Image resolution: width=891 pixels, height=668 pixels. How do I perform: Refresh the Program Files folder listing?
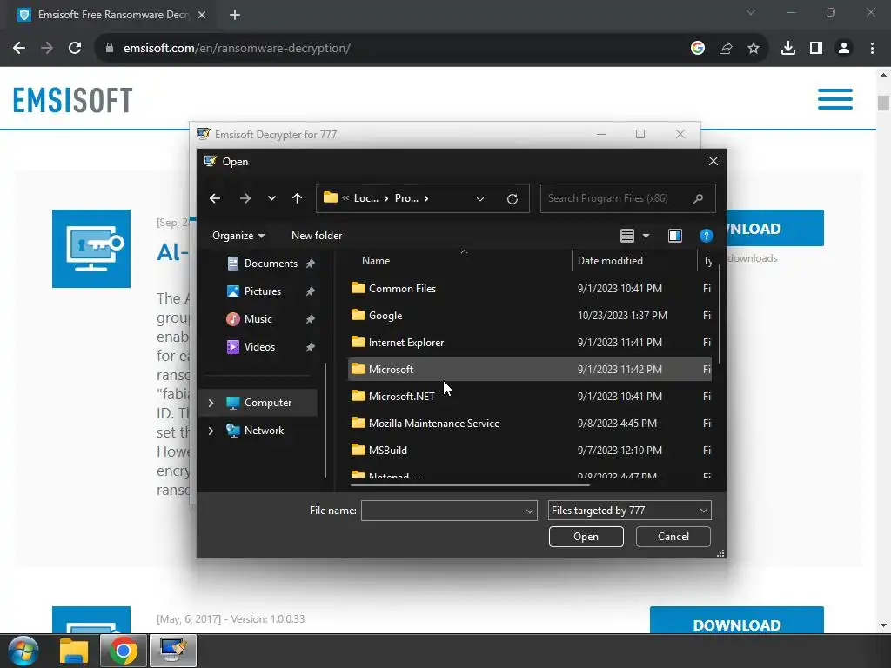(512, 199)
